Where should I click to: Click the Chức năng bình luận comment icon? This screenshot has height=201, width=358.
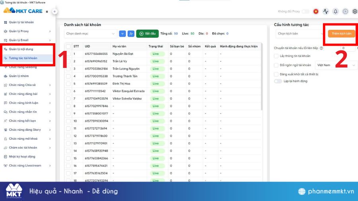[x=6, y=103]
